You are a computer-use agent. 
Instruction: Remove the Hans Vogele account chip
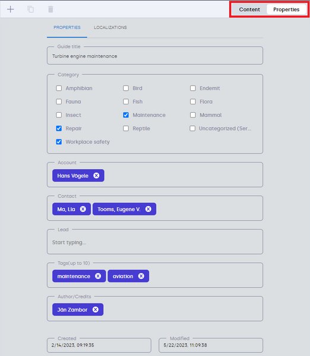(96, 176)
